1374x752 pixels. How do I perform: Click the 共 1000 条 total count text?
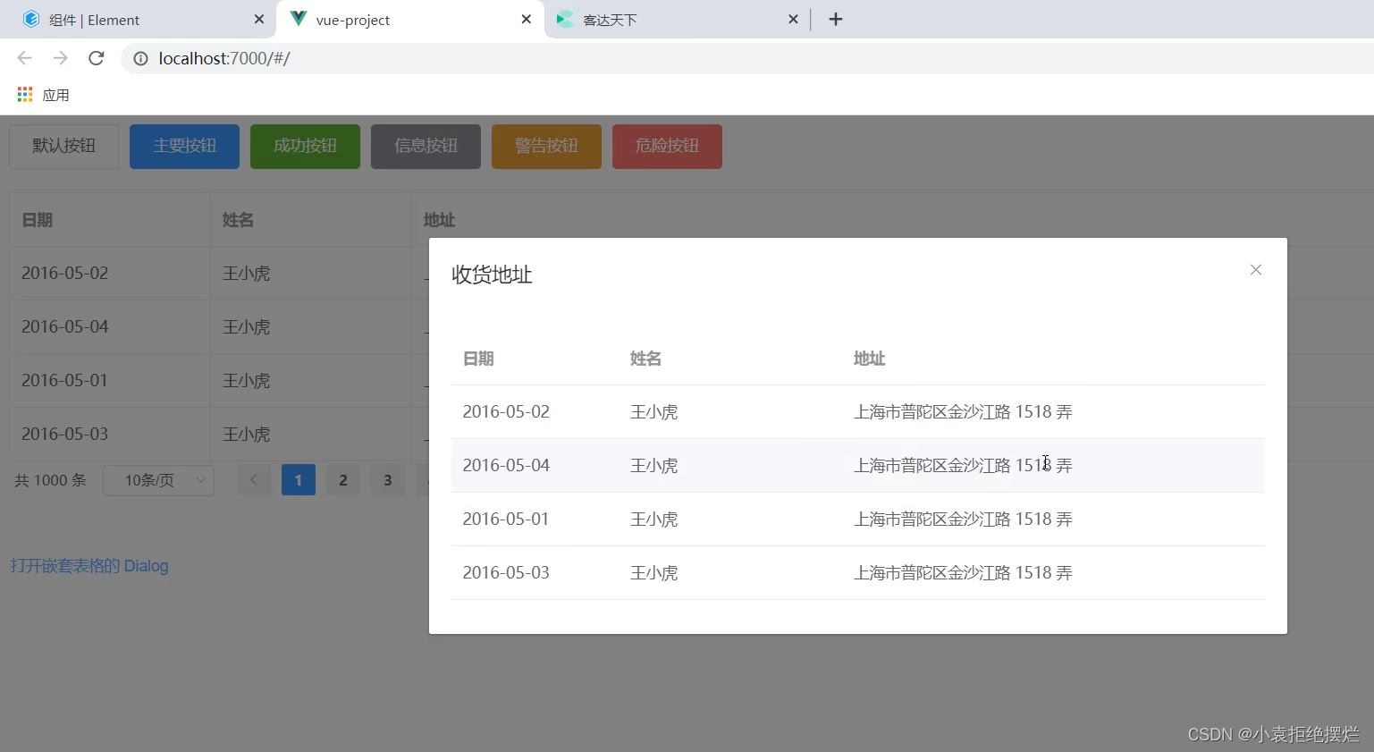[50, 480]
